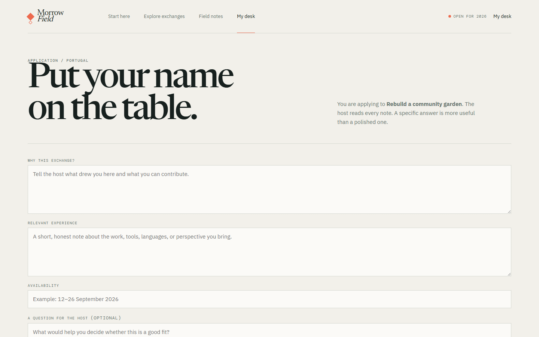Screen dimensions: 539x337
Task: Click the A question for the host label
Action: 74,318
